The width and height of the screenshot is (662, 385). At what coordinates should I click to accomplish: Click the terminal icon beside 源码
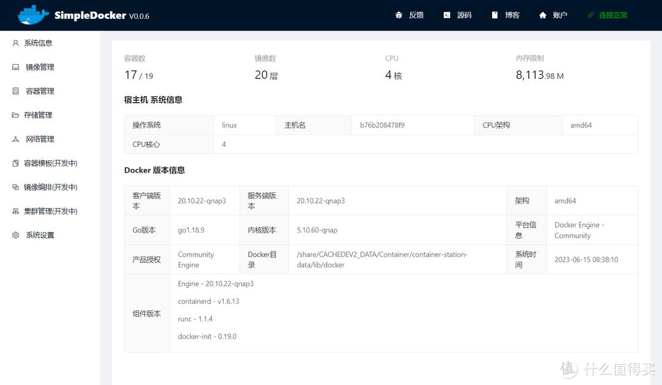447,15
